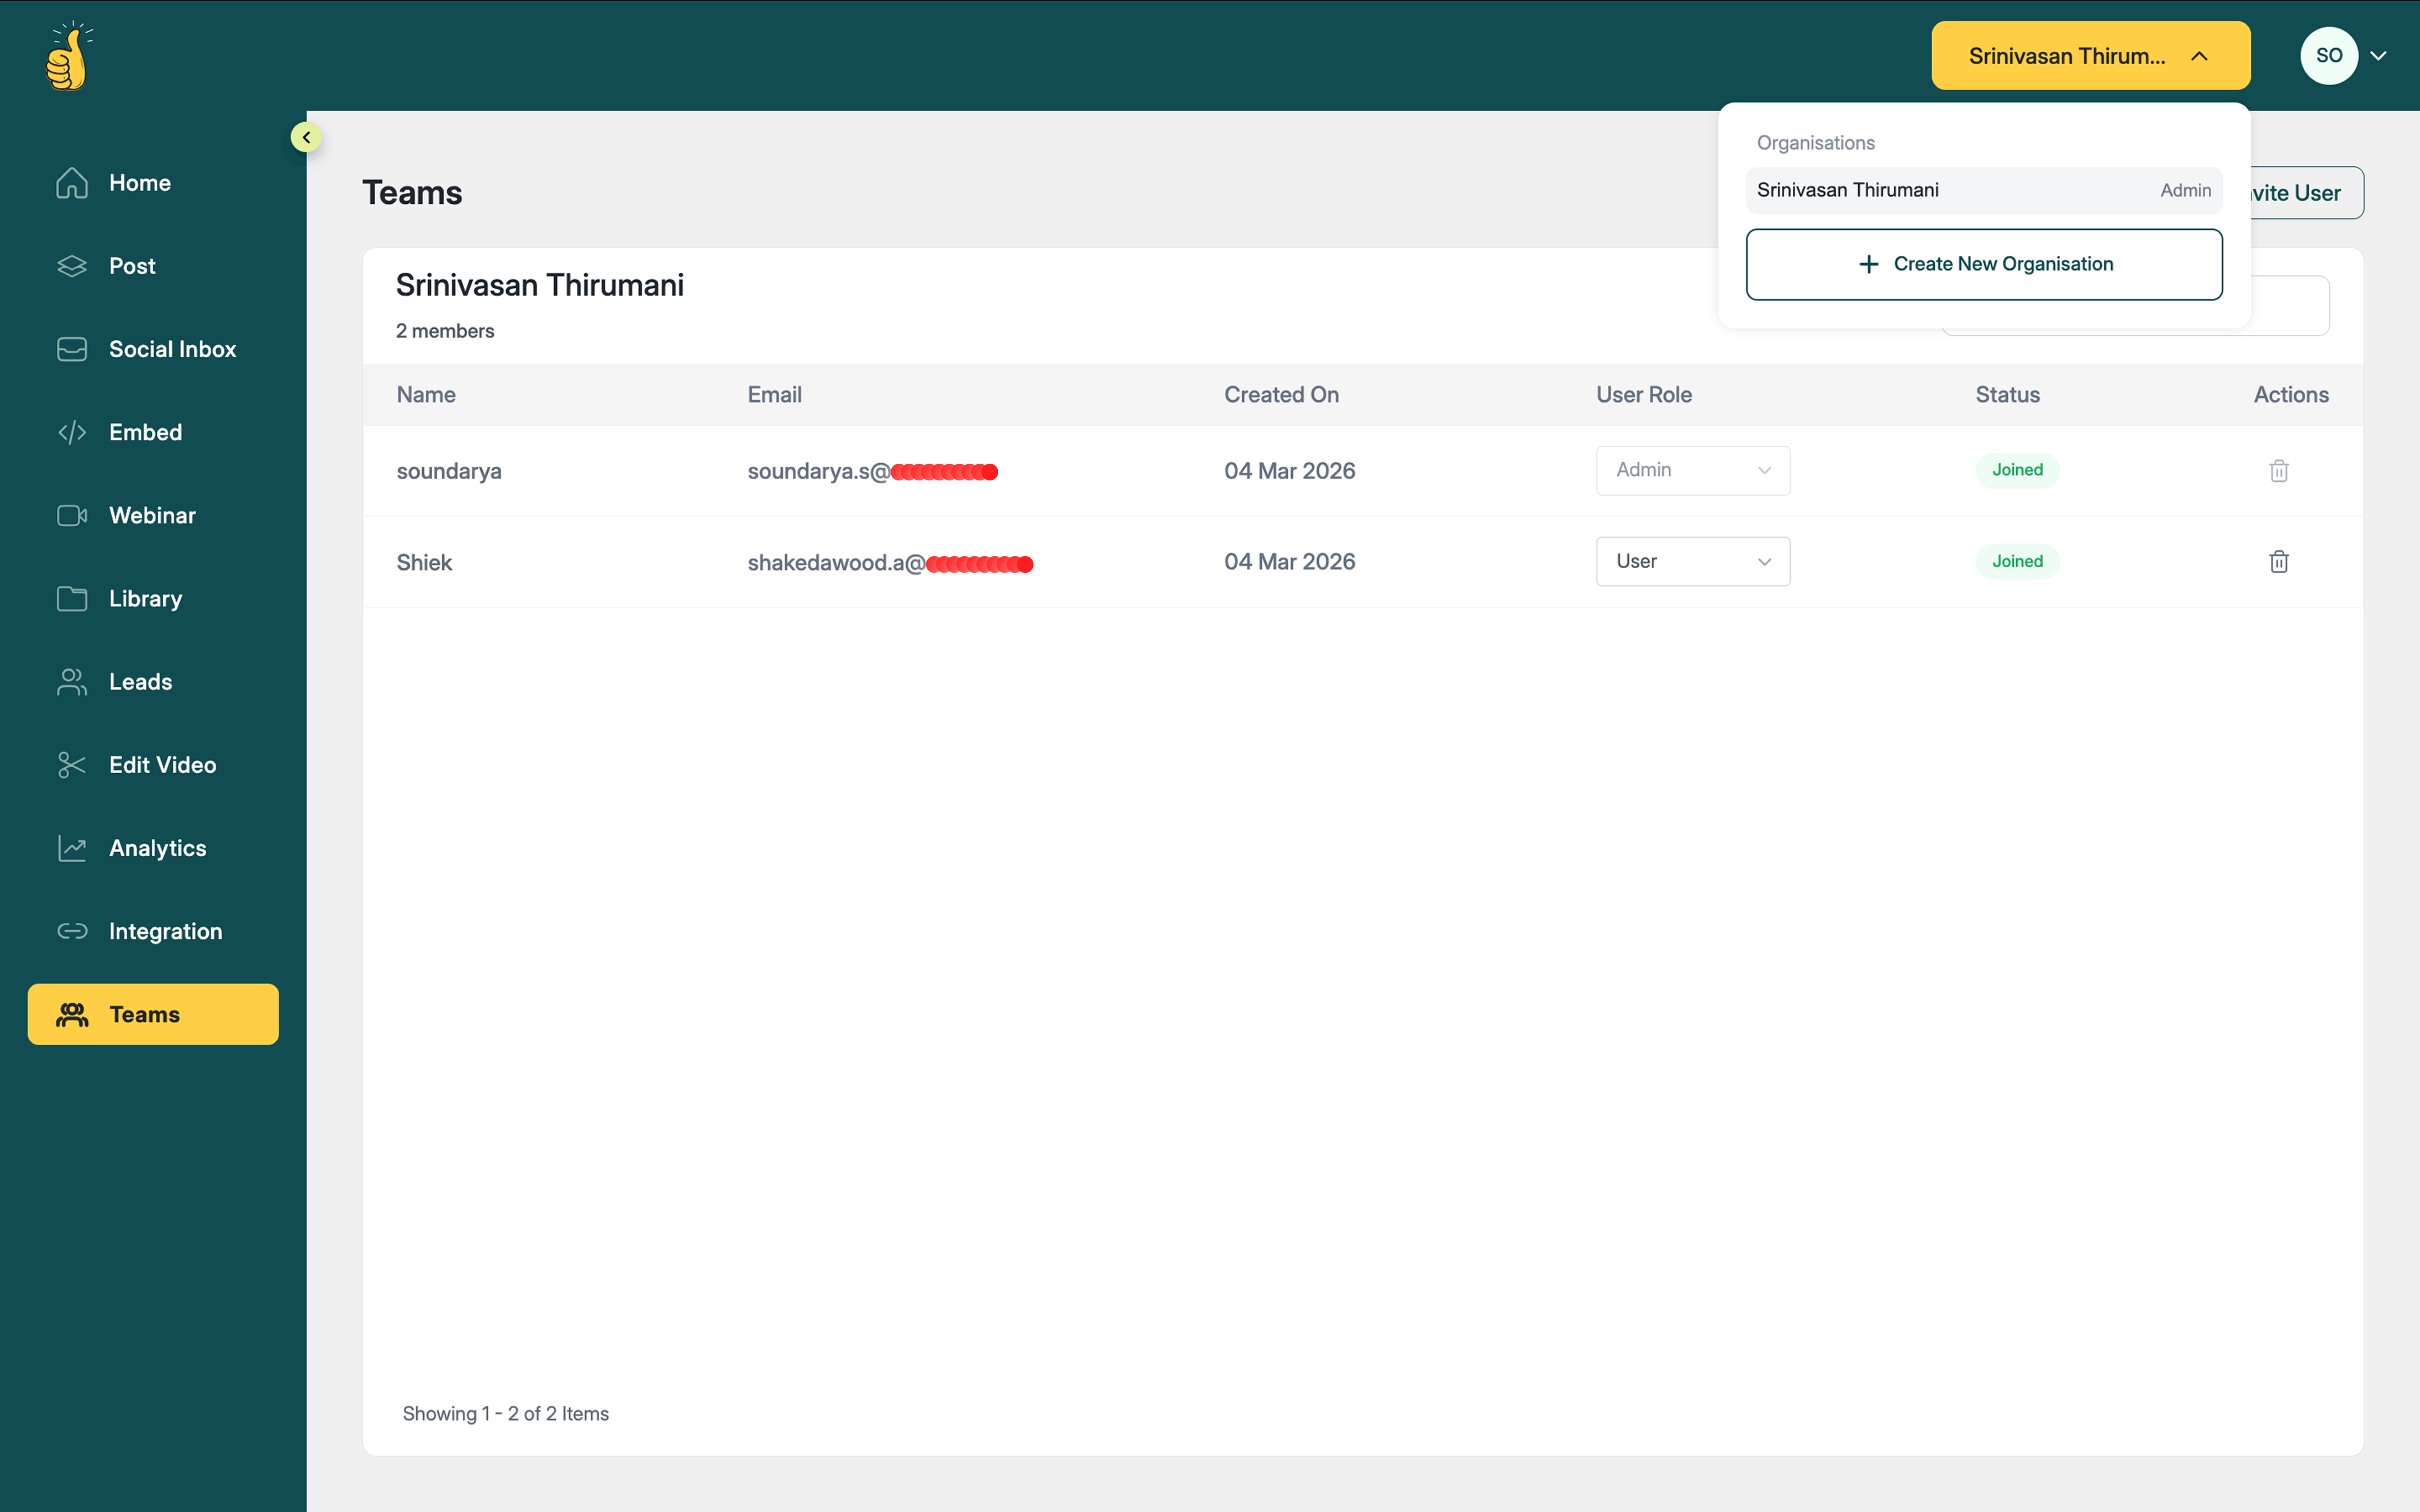Open the Analytics section
The width and height of the screenshot is (2420, 1512).
click(x=157, y=848)
